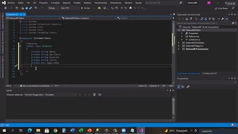The image size is (238, 134).
Task: Open the SistemaM.Datos project navigation dropdown
Action: pyautogui.click(x=33, y=18)
